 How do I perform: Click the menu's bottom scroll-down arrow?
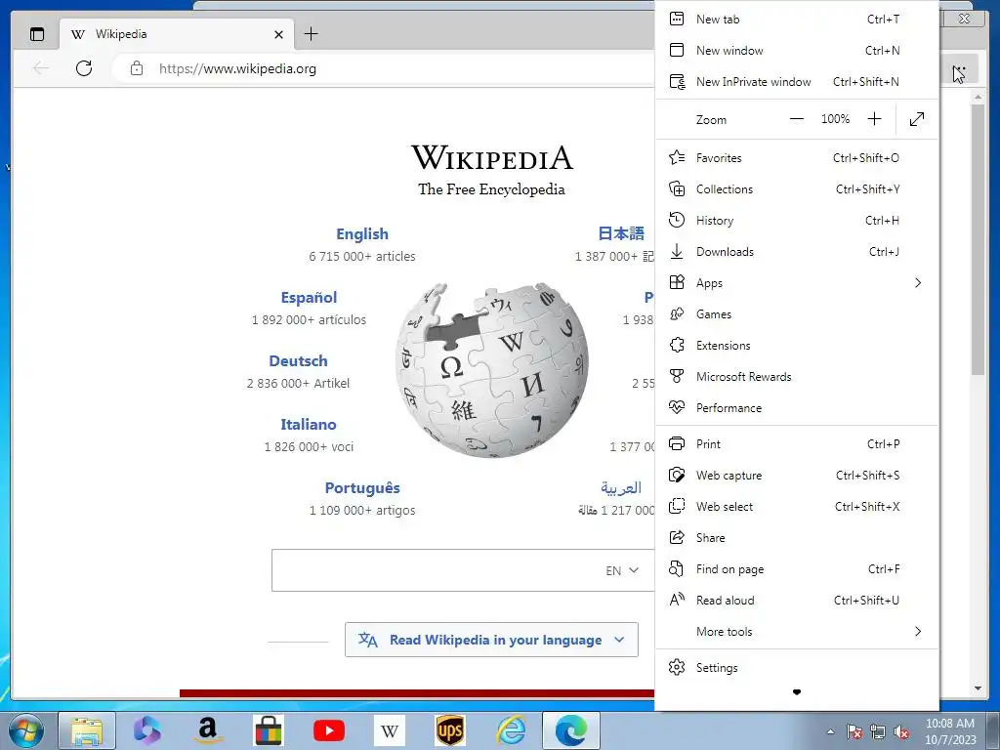797,692
